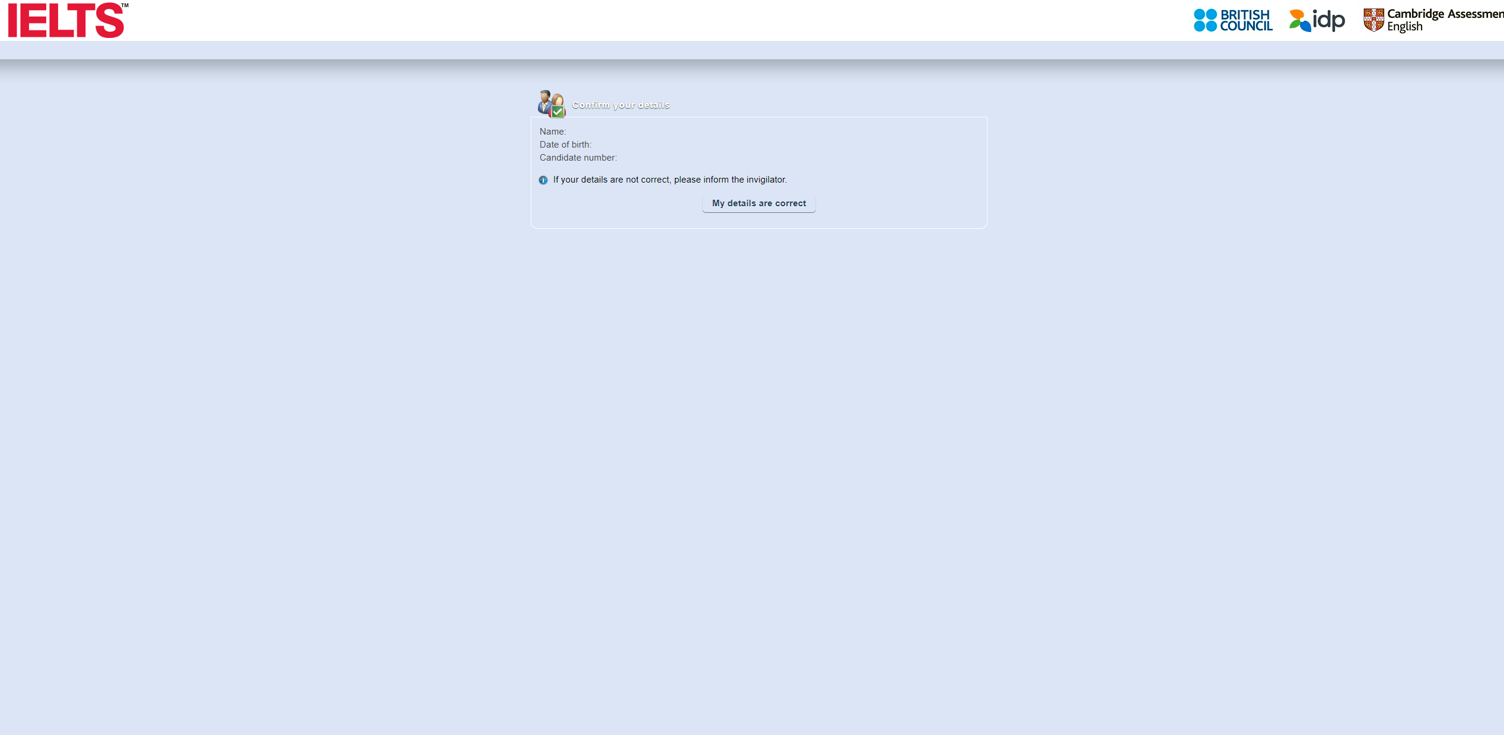Click the Date of birth: label
This screenshot has width=1504, height=735.
(565, 145)
